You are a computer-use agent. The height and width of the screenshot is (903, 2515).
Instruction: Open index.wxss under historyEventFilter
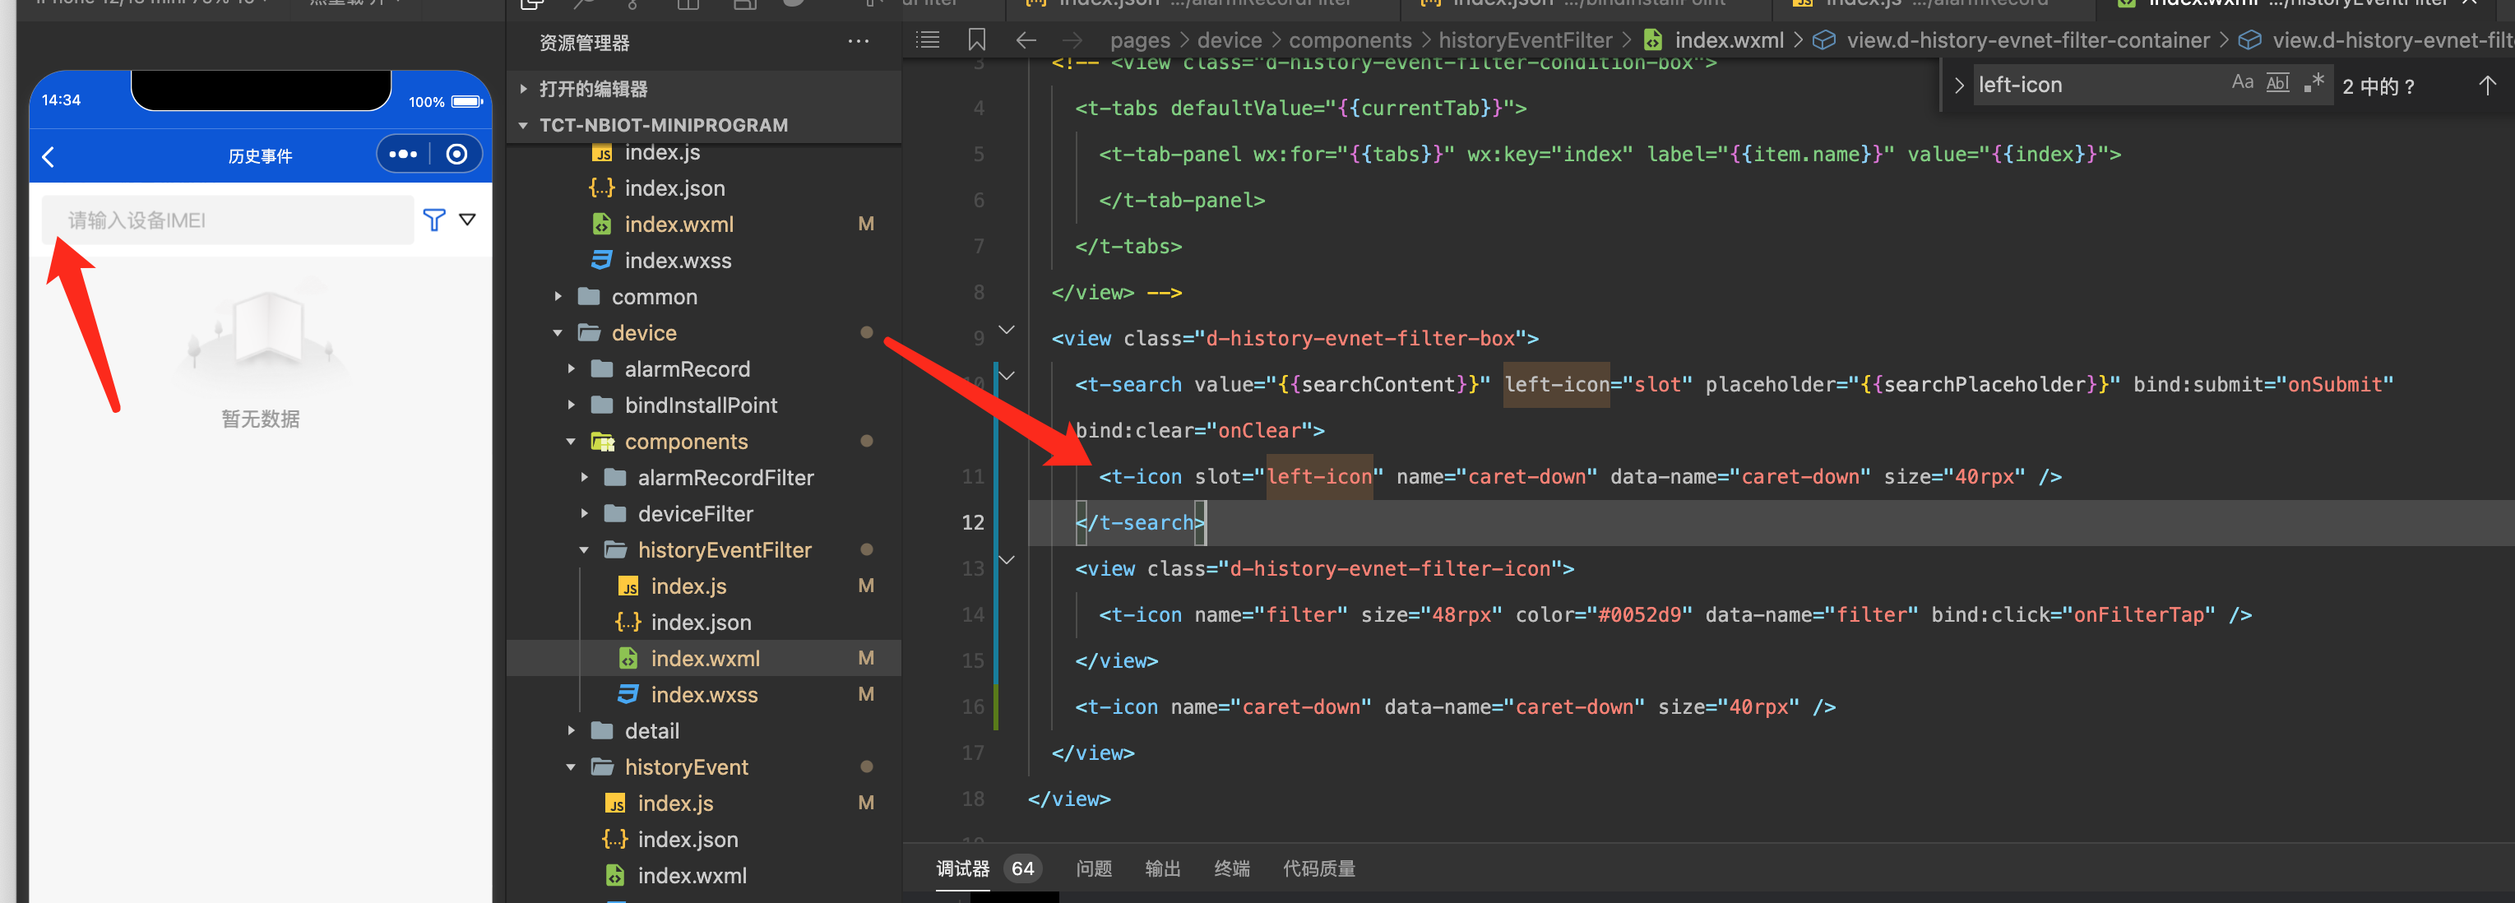coord(704,694)
